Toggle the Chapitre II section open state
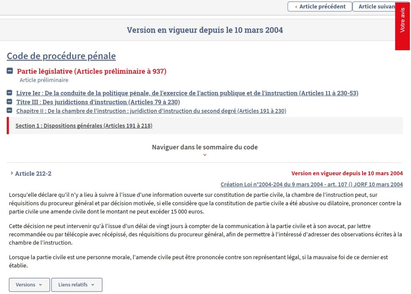The image size is (411, 294). [x=9, y=111]
